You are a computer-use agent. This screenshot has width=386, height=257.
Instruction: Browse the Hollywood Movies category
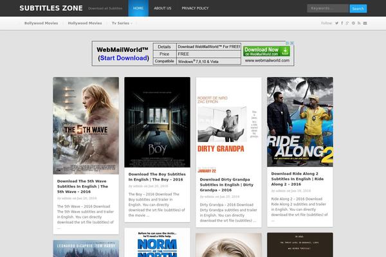tap(85, 23)
